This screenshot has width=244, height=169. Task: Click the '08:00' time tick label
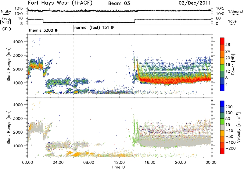click(89, 163)
